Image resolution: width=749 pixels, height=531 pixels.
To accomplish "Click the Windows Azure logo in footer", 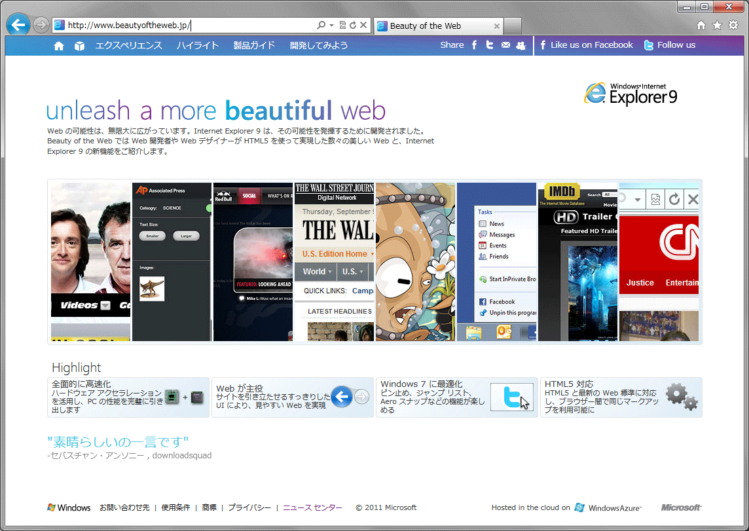I will [608, 507].
